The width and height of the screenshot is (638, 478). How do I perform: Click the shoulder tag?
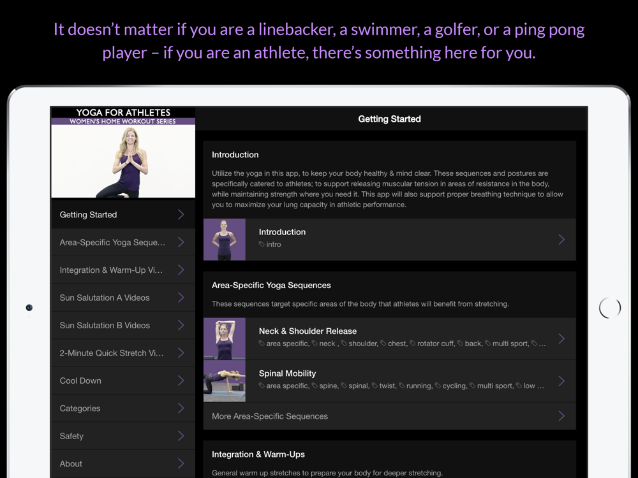(360, 344)
